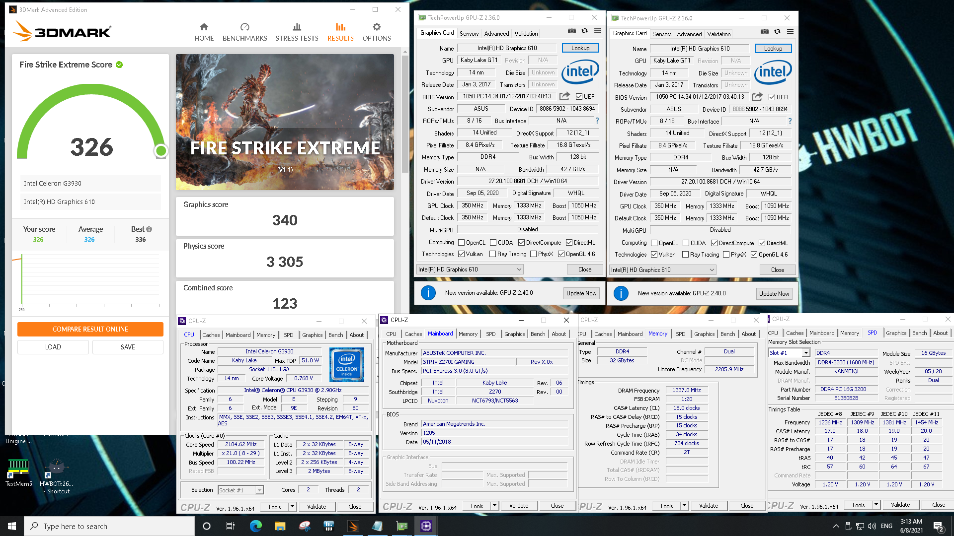Open File Explorer from the taskbar
The height and width of the screenshot is (536, 954).
[x=280, y=526]
